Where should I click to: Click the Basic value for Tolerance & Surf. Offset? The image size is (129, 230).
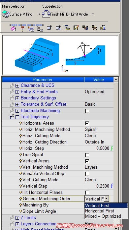point(90,104)
